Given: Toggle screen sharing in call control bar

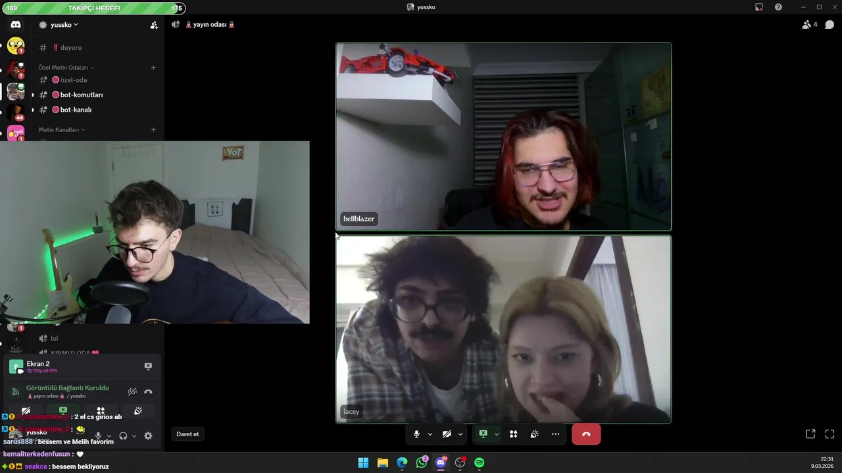Looking at the screenshot, I should click(483, 434).
